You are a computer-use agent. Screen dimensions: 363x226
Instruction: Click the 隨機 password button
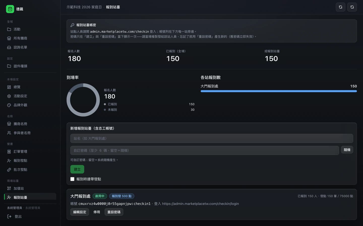pyautogui.click(x=347, y=150)
